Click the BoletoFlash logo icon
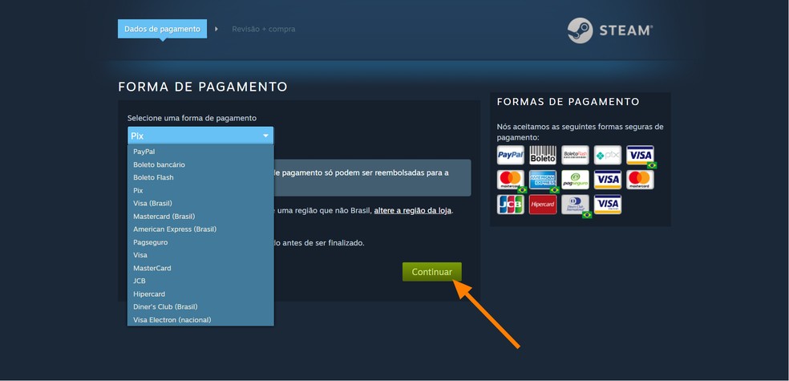This screenshot has height=381, width=789. [x=575, y=155]
